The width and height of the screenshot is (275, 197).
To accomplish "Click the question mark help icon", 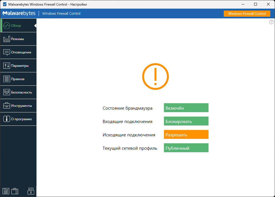I will [x=271, y=22].
